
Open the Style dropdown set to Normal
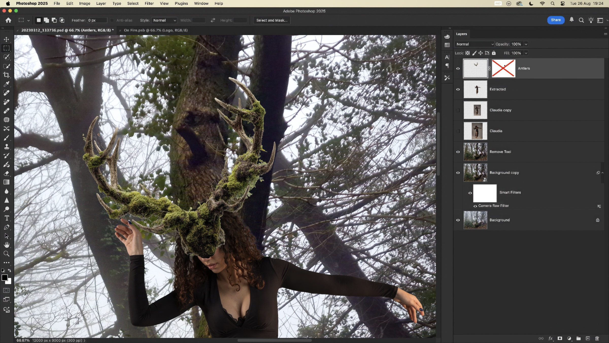[x=164, y=20]
